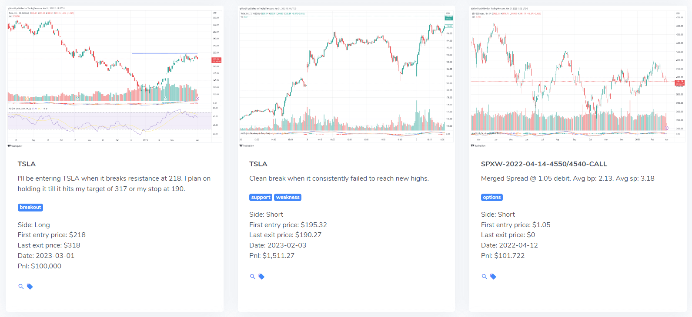Click the magnifier icon on the SPXW options card
692x317 pixels.
coord(484,277)
